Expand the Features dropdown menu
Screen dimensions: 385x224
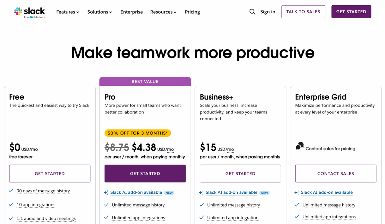(67, 12)
